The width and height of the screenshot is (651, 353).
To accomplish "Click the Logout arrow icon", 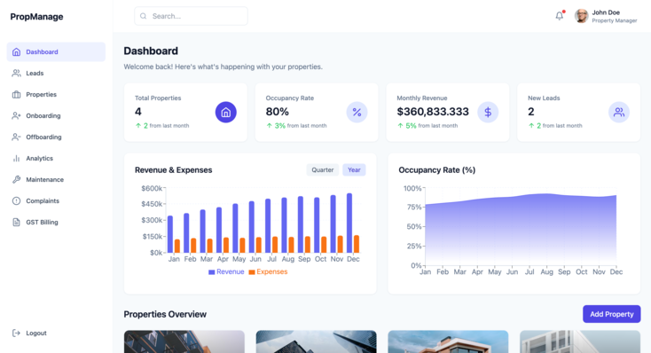I will [x=16, y=333].
